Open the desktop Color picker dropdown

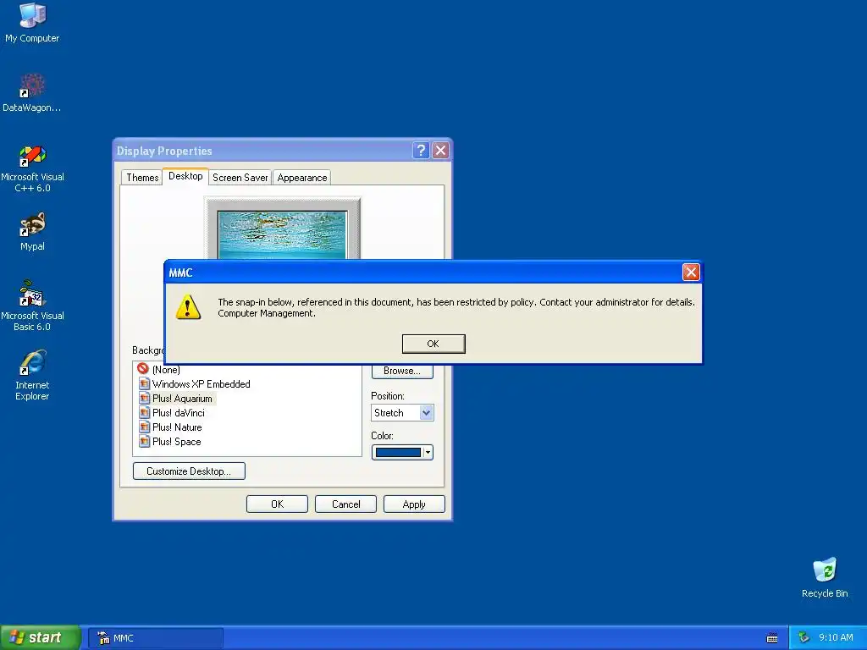pos(402,452)
